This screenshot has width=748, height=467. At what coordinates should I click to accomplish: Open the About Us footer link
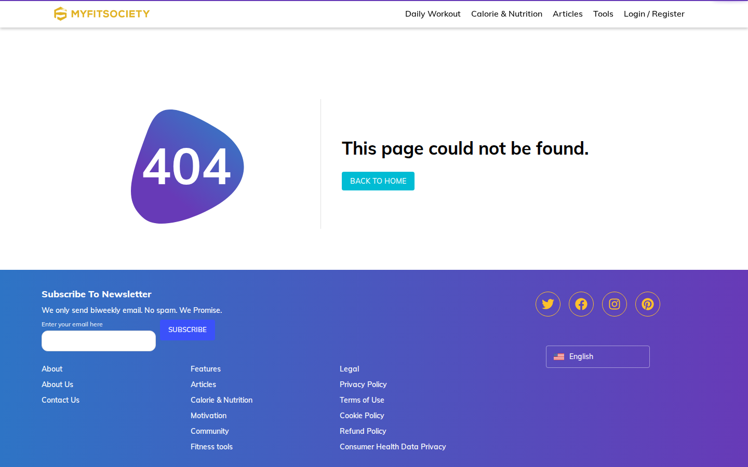click(58, 384)
